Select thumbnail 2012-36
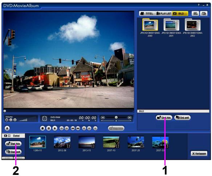The image size is (212, 176). click(62, 142)
